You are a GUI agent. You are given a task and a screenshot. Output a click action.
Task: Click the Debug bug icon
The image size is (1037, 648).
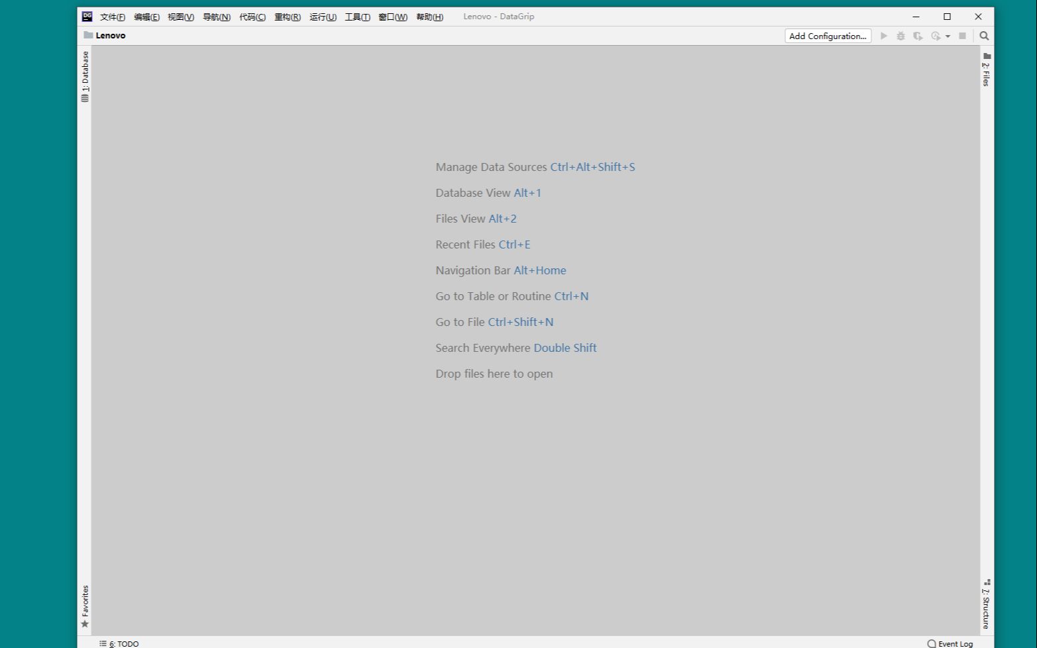pyautogui.click(x=901, y=36)
